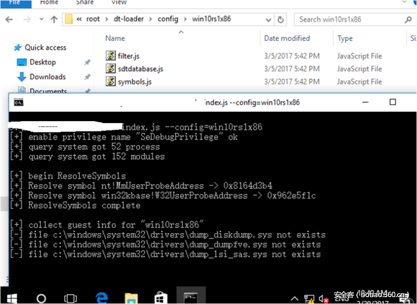Select 'config' in the address breadcrumb

tap(168, 19)
